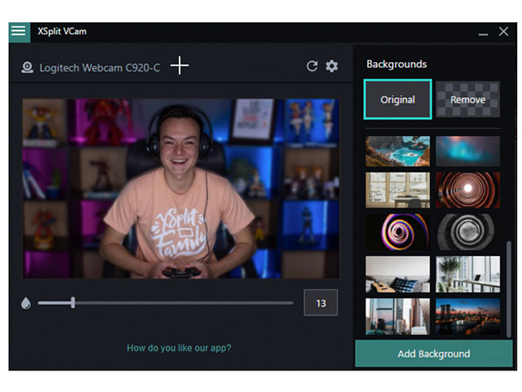Select the Remove background option
The image size is (522, 392).
467,99
